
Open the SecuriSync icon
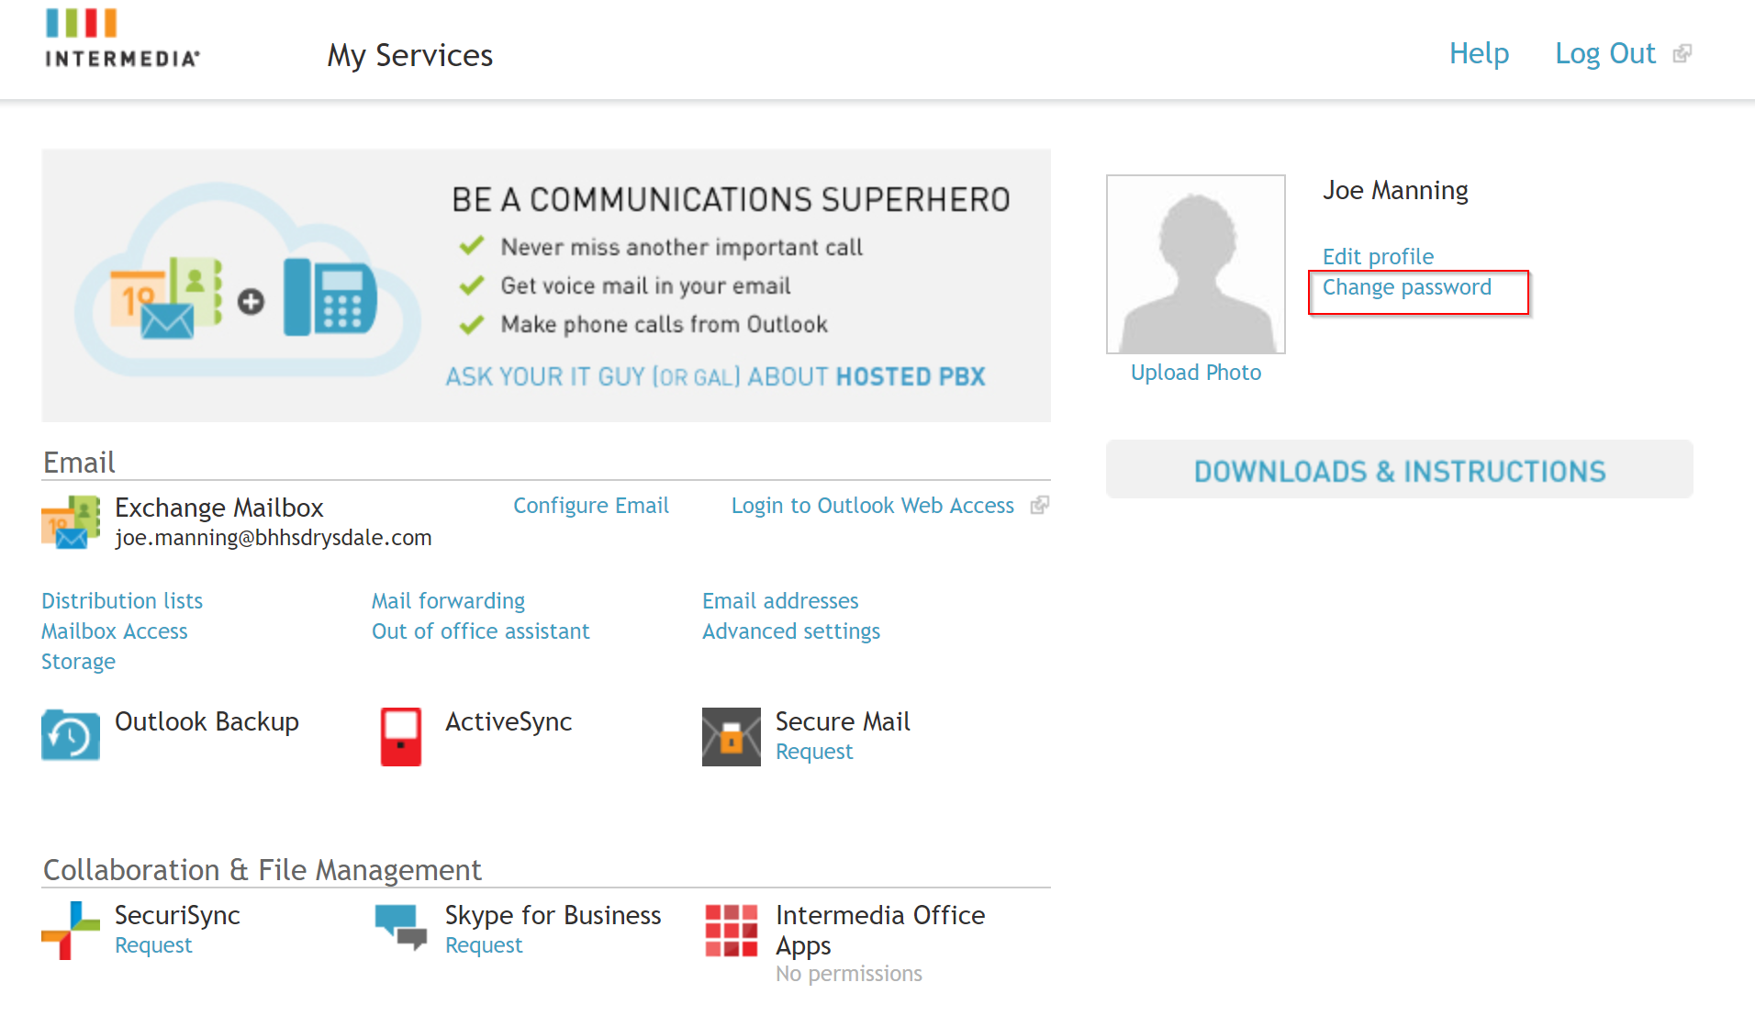tap(71, 930)
